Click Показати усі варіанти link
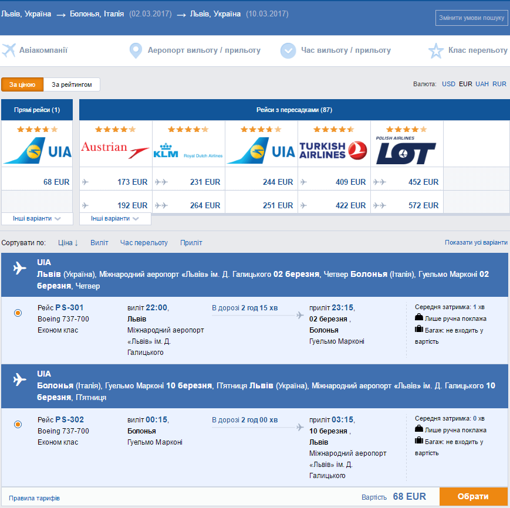510x508 pixels. [x=476, y=242]
